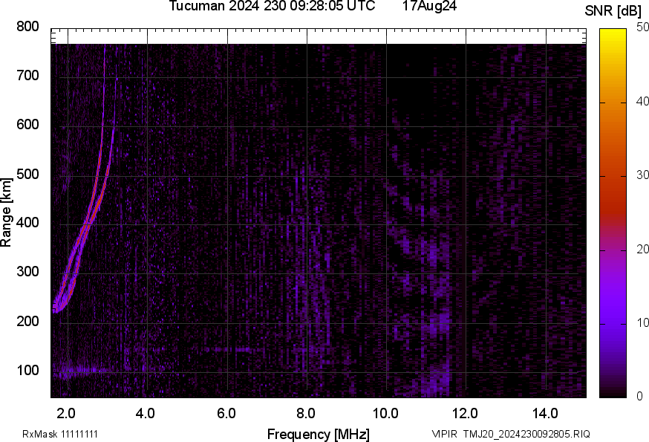Pick the orange colorbar region near 40 dB
649x442 pixels.
[x=613, y=103]
